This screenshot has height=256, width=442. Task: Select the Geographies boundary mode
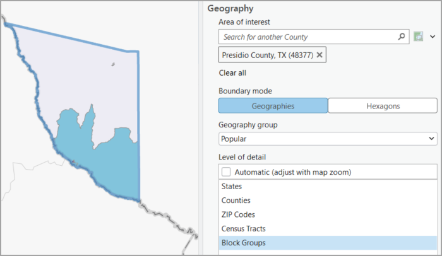pos(273,106)
